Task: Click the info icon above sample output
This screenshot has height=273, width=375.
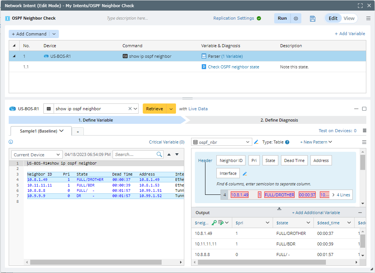Action: pyautogui.click(x=11, y=142)
